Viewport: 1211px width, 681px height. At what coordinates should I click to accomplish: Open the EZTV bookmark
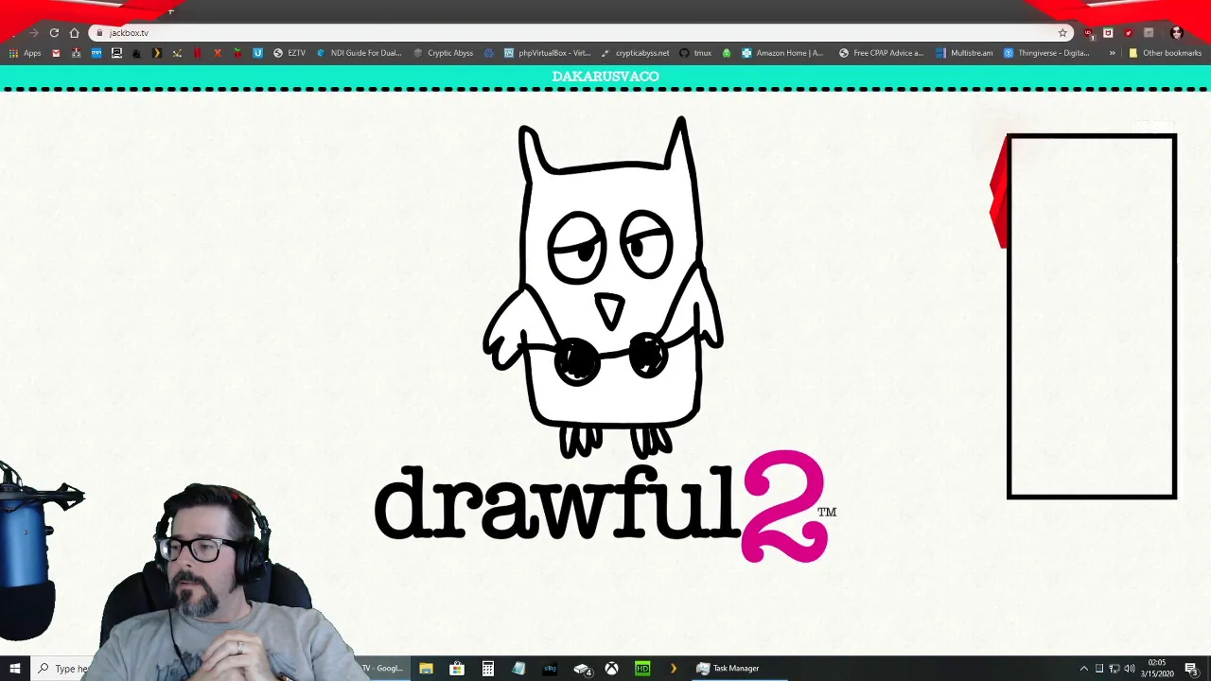(x=289, y=53)
